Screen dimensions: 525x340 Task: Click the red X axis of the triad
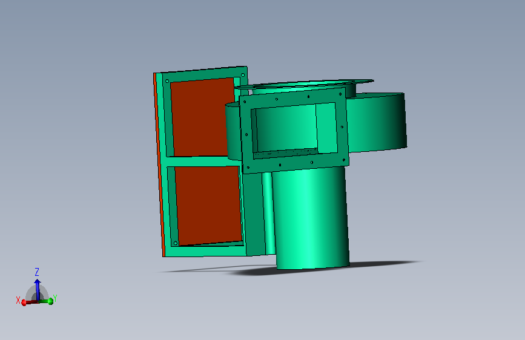30,302
